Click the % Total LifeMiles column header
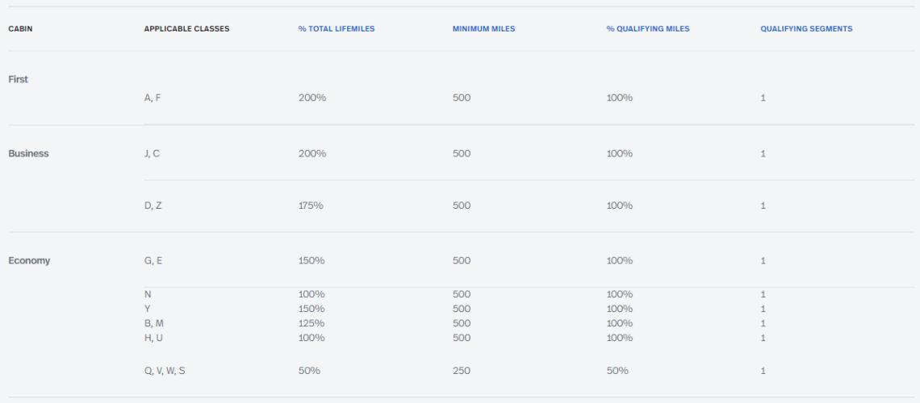This screenshot has width=920, height=403. point(336,29)
